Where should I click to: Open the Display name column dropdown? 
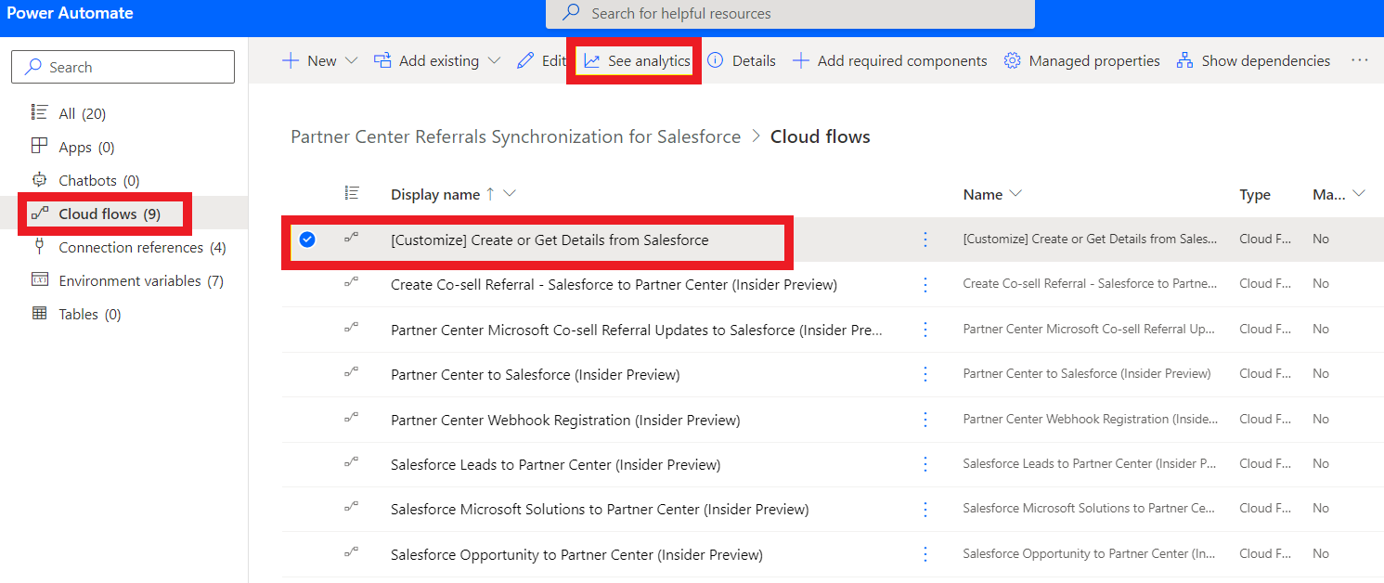[x=509, y=194]
